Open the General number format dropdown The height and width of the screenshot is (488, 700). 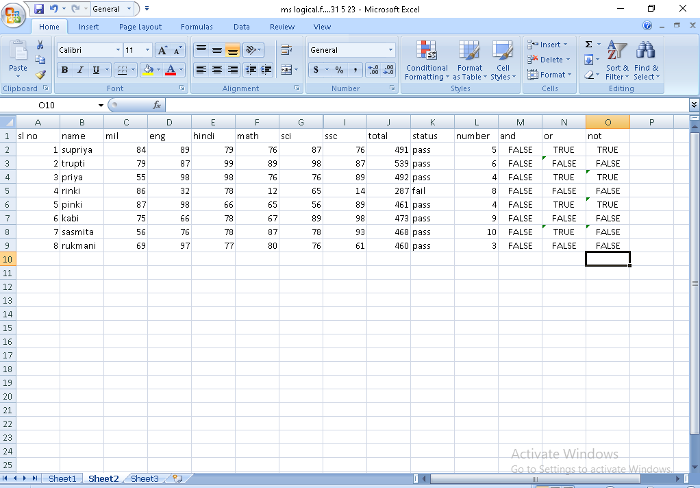pos(390,50)
